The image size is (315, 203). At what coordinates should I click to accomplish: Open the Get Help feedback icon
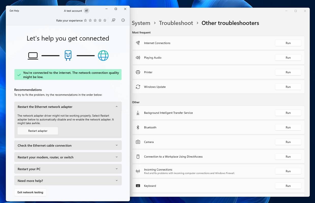click(x=113, y=20)
